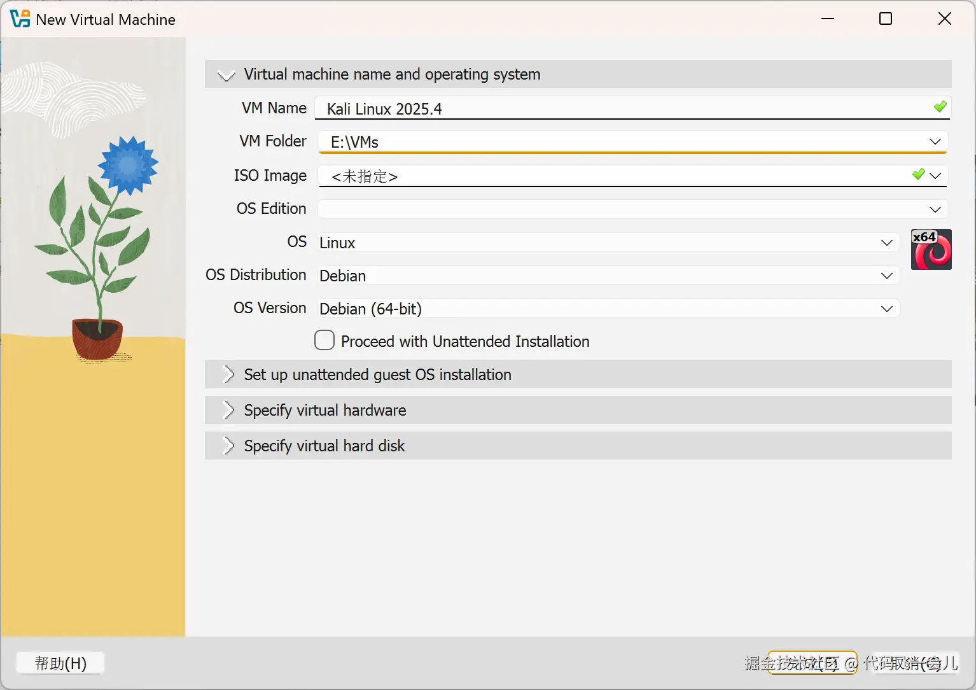Open the VM Folder dropdown arrow

point(935,141)
